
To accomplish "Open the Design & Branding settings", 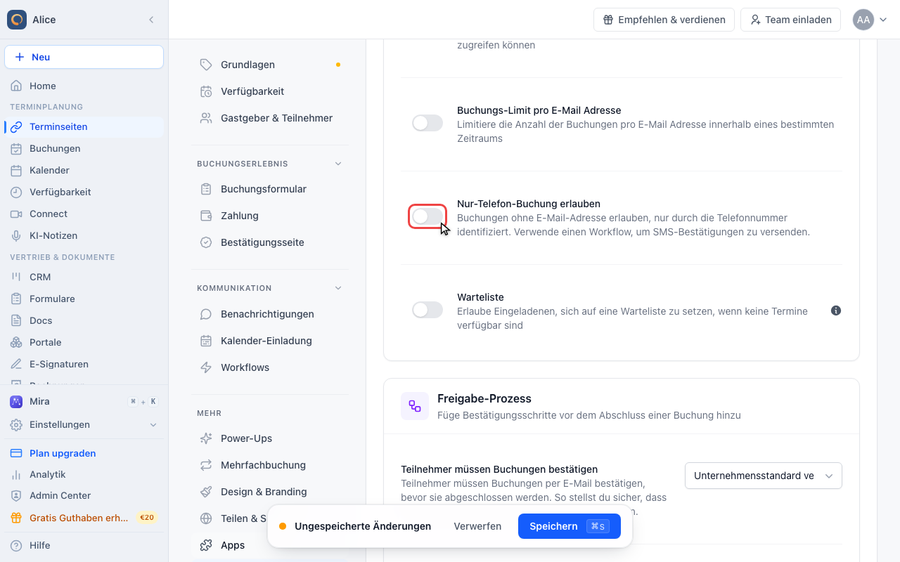I will point(270,492).
